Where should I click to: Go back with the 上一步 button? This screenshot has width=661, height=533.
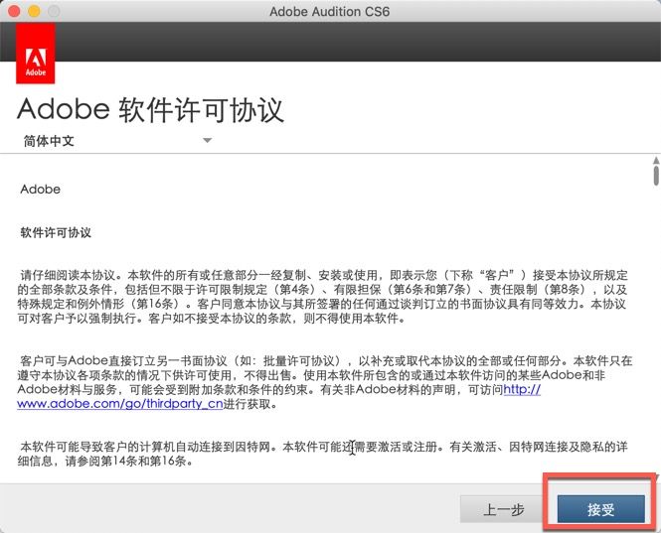(504, 509)
